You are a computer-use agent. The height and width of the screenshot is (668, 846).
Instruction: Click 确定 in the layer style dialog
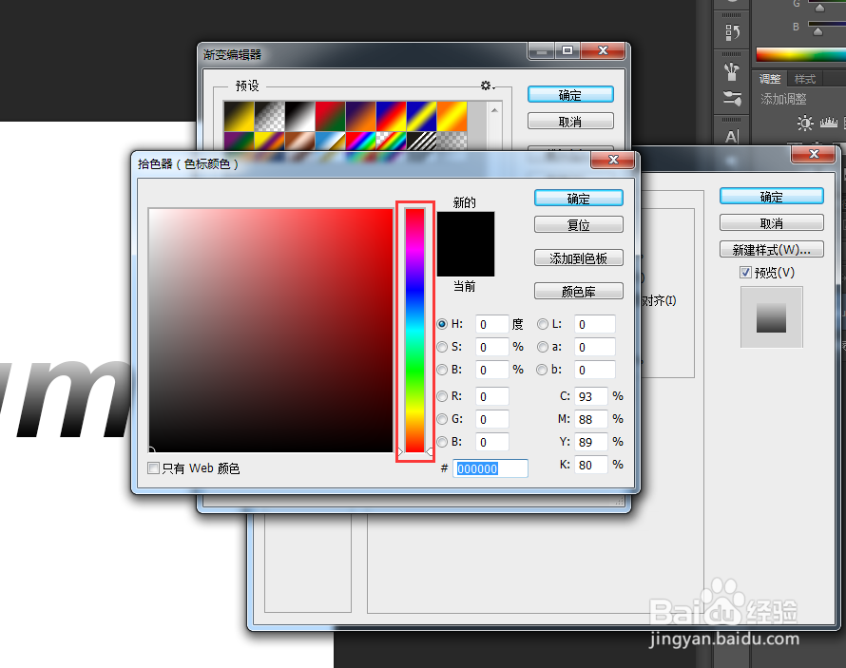[x=772, y=197]
